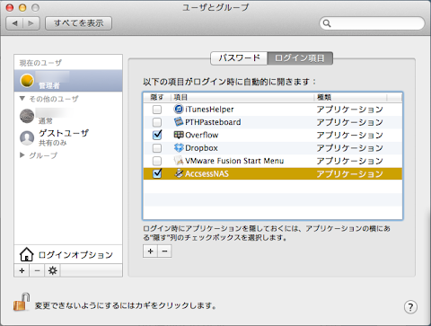Toggle hide checkbox for PTHPasteboard
Screen dimensions: 431x326
tap(157, 122)
